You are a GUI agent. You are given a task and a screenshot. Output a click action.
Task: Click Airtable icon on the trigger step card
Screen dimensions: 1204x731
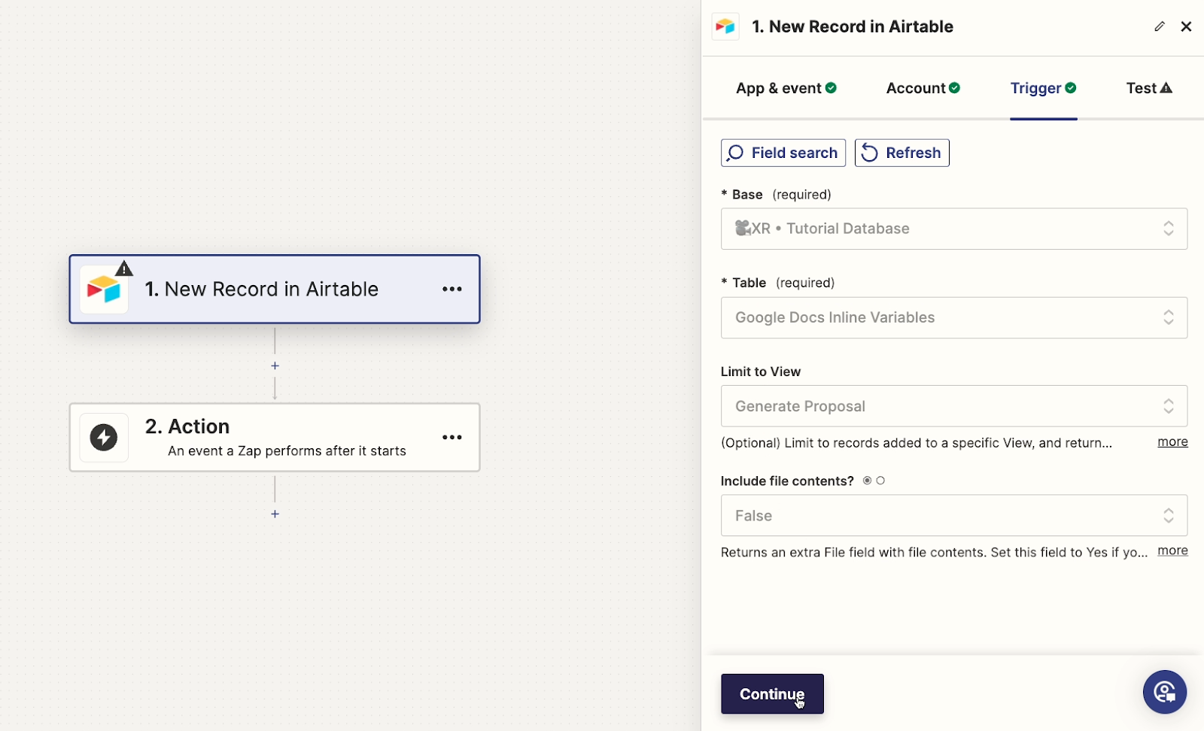pyautogui.click(x=104, y=290)
